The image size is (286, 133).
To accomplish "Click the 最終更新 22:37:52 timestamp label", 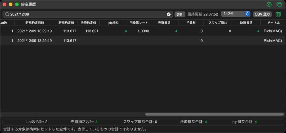I will pyautogui.click(x=203, y=14).
